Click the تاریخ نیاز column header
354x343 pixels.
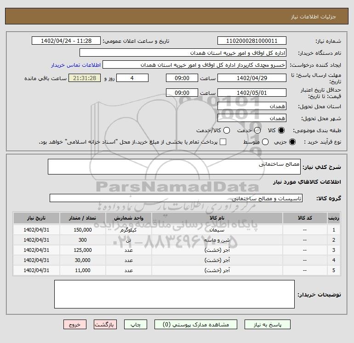coord(36,218)
